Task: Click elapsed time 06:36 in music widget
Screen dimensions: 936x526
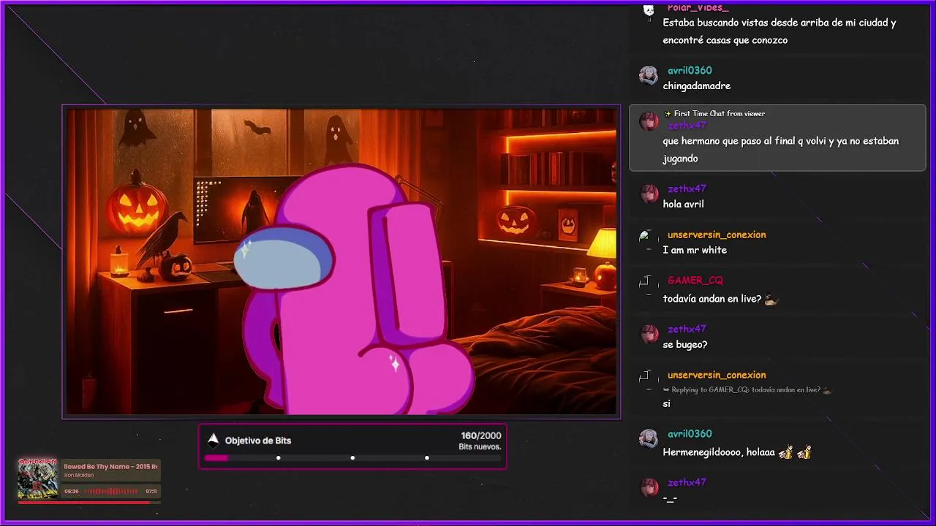Action: point(72,492)
